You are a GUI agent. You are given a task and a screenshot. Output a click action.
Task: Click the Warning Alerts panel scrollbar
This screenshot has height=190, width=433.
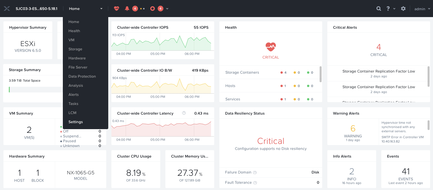(x=428, y=125)
